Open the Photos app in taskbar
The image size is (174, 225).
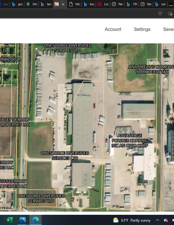tap(22, 220)
